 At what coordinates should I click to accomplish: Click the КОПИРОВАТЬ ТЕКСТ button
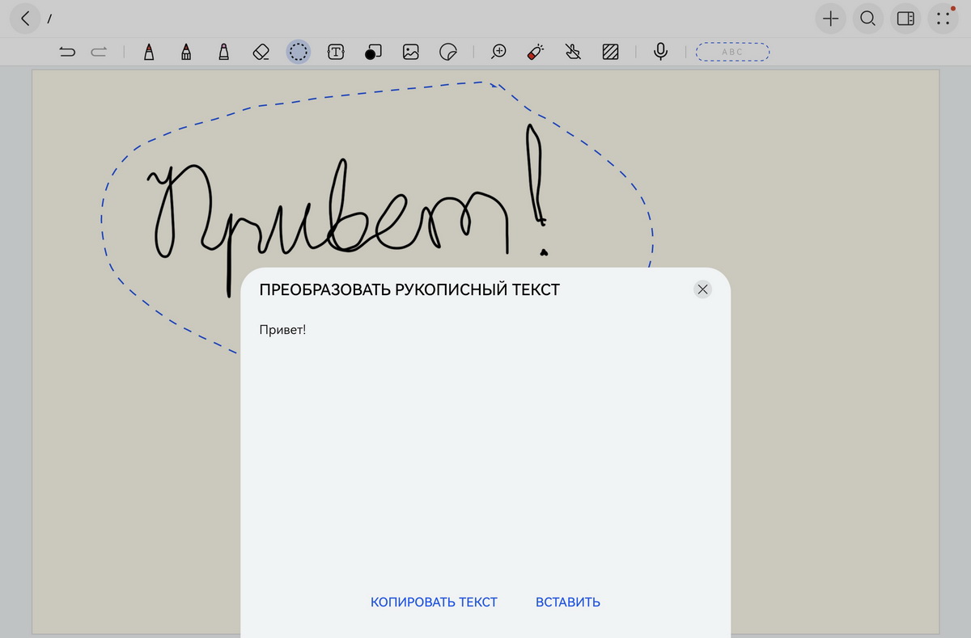coord(434,602)
